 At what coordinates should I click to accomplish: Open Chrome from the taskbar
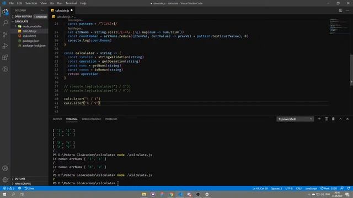point(171,194)
